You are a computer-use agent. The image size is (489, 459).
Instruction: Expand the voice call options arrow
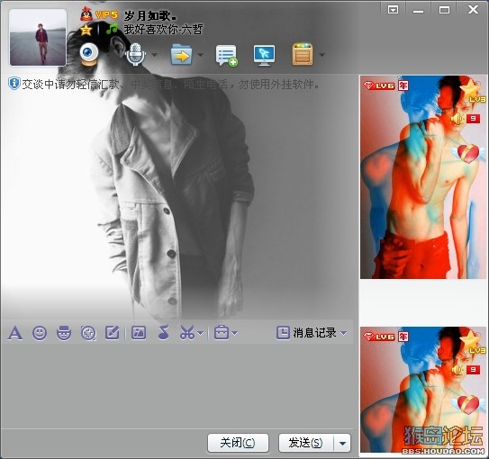pos(154,55)
